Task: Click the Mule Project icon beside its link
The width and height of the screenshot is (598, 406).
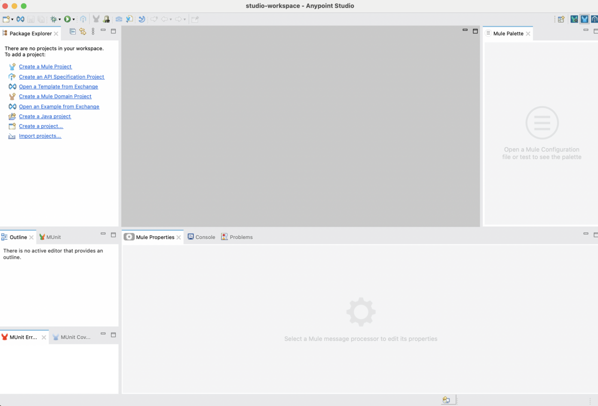Action: click(12, 67)
